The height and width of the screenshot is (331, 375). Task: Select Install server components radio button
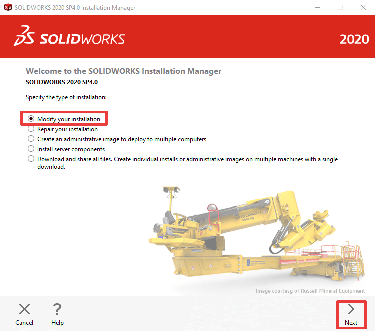coord(31,149)
